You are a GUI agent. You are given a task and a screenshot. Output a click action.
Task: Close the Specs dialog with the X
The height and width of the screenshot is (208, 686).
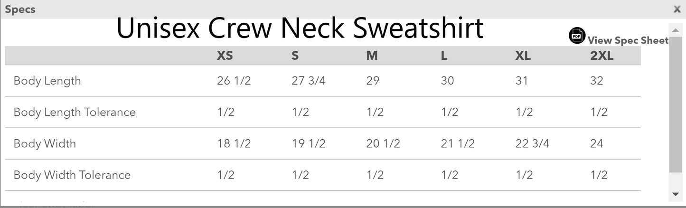677,9
